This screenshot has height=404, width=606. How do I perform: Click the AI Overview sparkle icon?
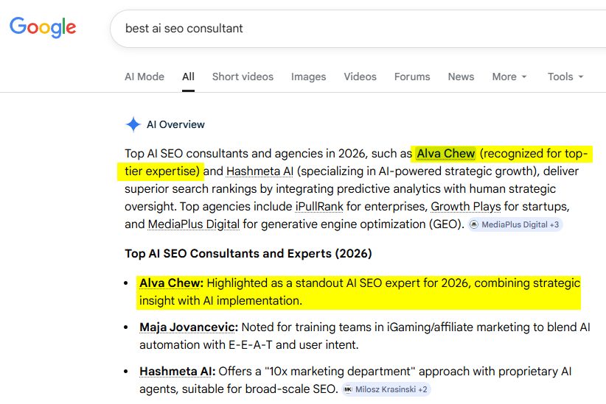pyautogui.click(x=133, y=124)
